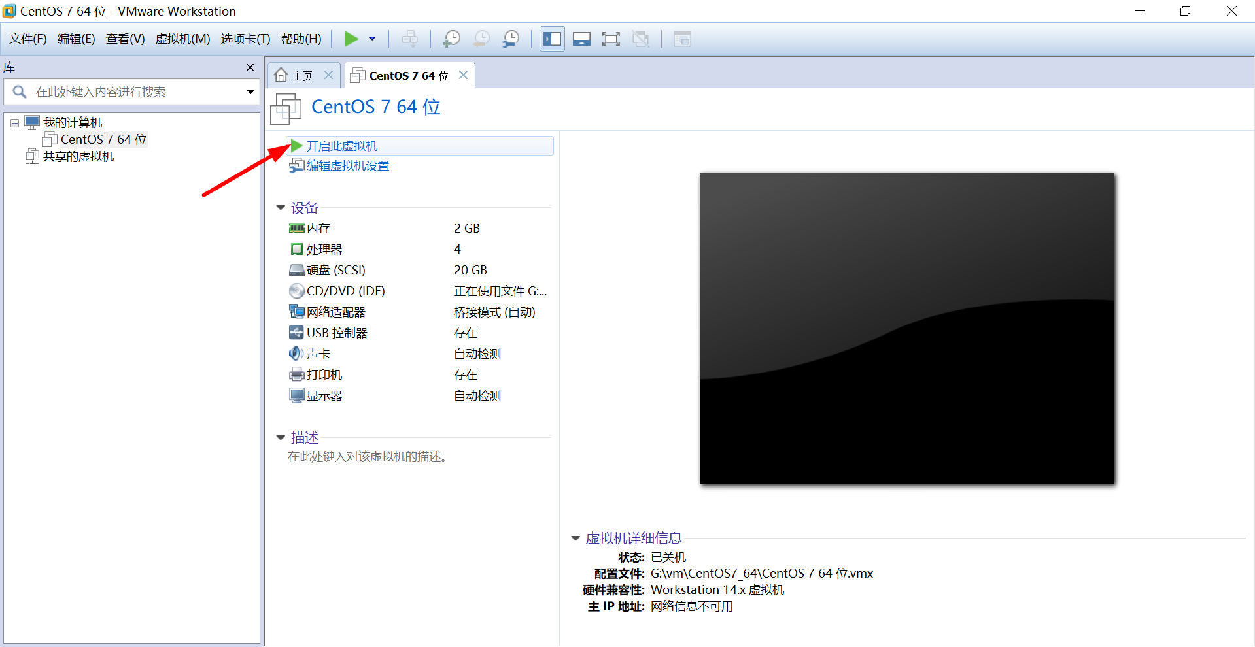
Task: Open the 编辑(E) menu
Action: (77, 39)
